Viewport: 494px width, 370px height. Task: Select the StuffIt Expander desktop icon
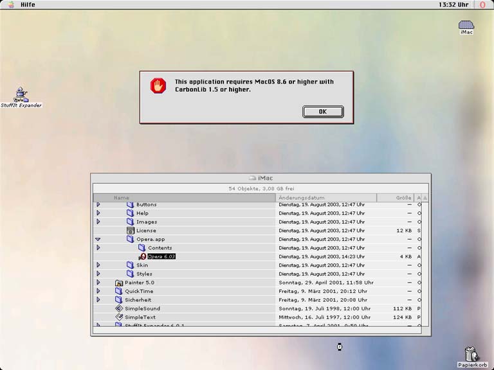point(21,94)
